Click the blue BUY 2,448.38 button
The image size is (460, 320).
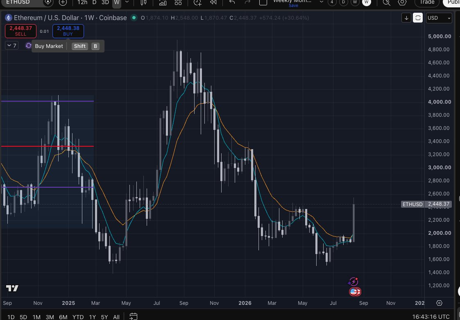point(68,31)
